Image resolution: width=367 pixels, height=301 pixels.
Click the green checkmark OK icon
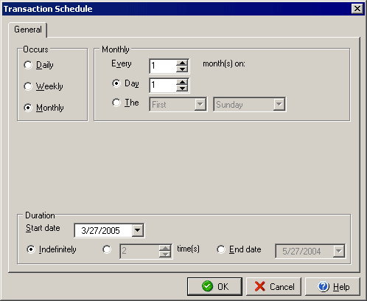pyautogui.click(x=207, y=286)
